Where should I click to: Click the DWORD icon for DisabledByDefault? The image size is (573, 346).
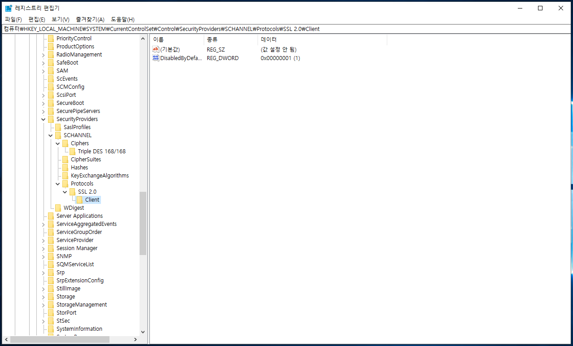point(156,58)
